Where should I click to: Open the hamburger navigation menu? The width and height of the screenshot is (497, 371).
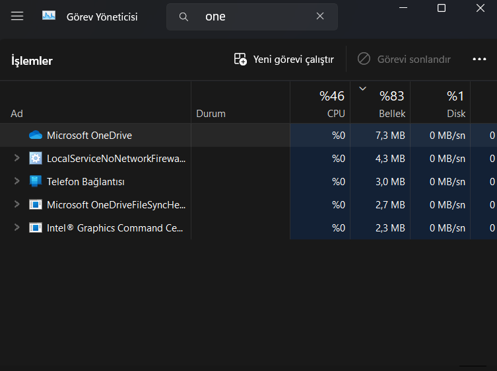click(x=17, y=16)
